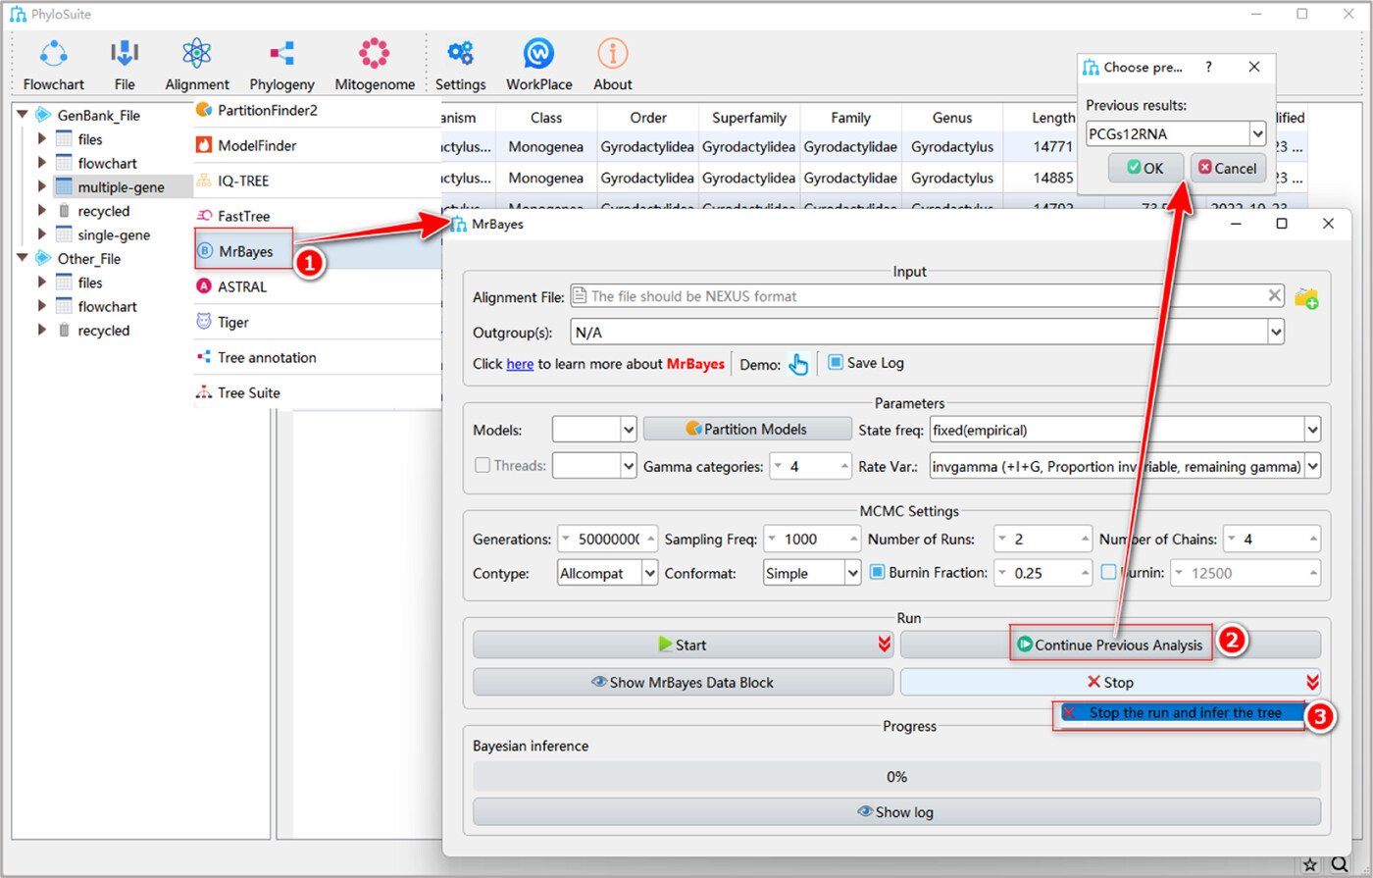Click OK in Choose previous results dialog
The height and width of the screenshot is (878, 1373).
pos(1145,168)
